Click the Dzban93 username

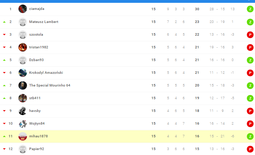click(x=36, y=60)
